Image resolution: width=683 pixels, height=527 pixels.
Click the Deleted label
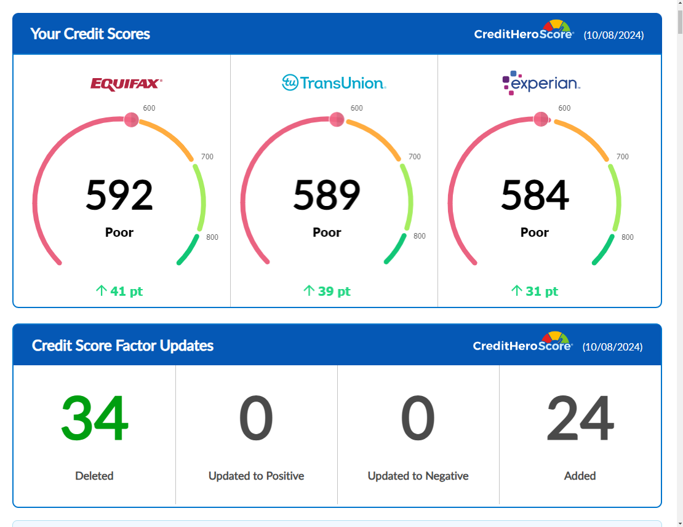pos(94,475)
